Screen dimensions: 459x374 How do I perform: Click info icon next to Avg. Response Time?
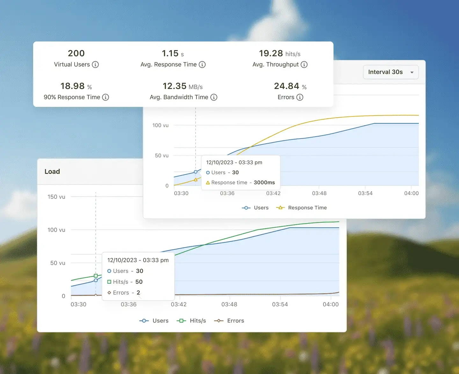point(202,64)
